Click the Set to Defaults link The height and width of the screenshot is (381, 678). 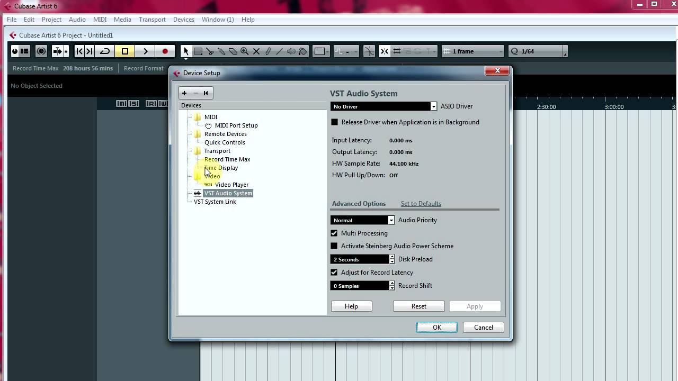[421, 204]
